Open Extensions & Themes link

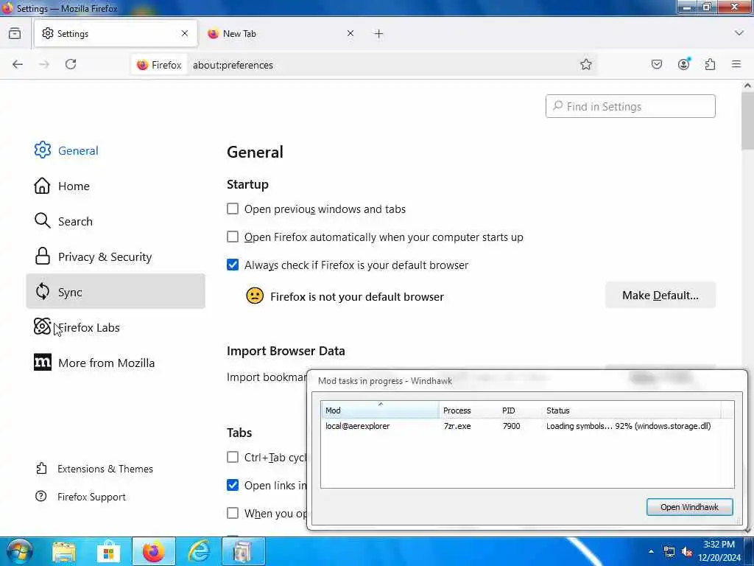click(94, 469)
